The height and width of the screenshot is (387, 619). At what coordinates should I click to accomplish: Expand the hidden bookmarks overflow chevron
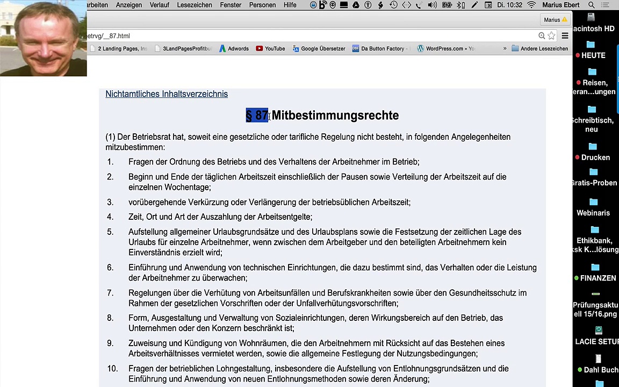[x=505, y=48]
